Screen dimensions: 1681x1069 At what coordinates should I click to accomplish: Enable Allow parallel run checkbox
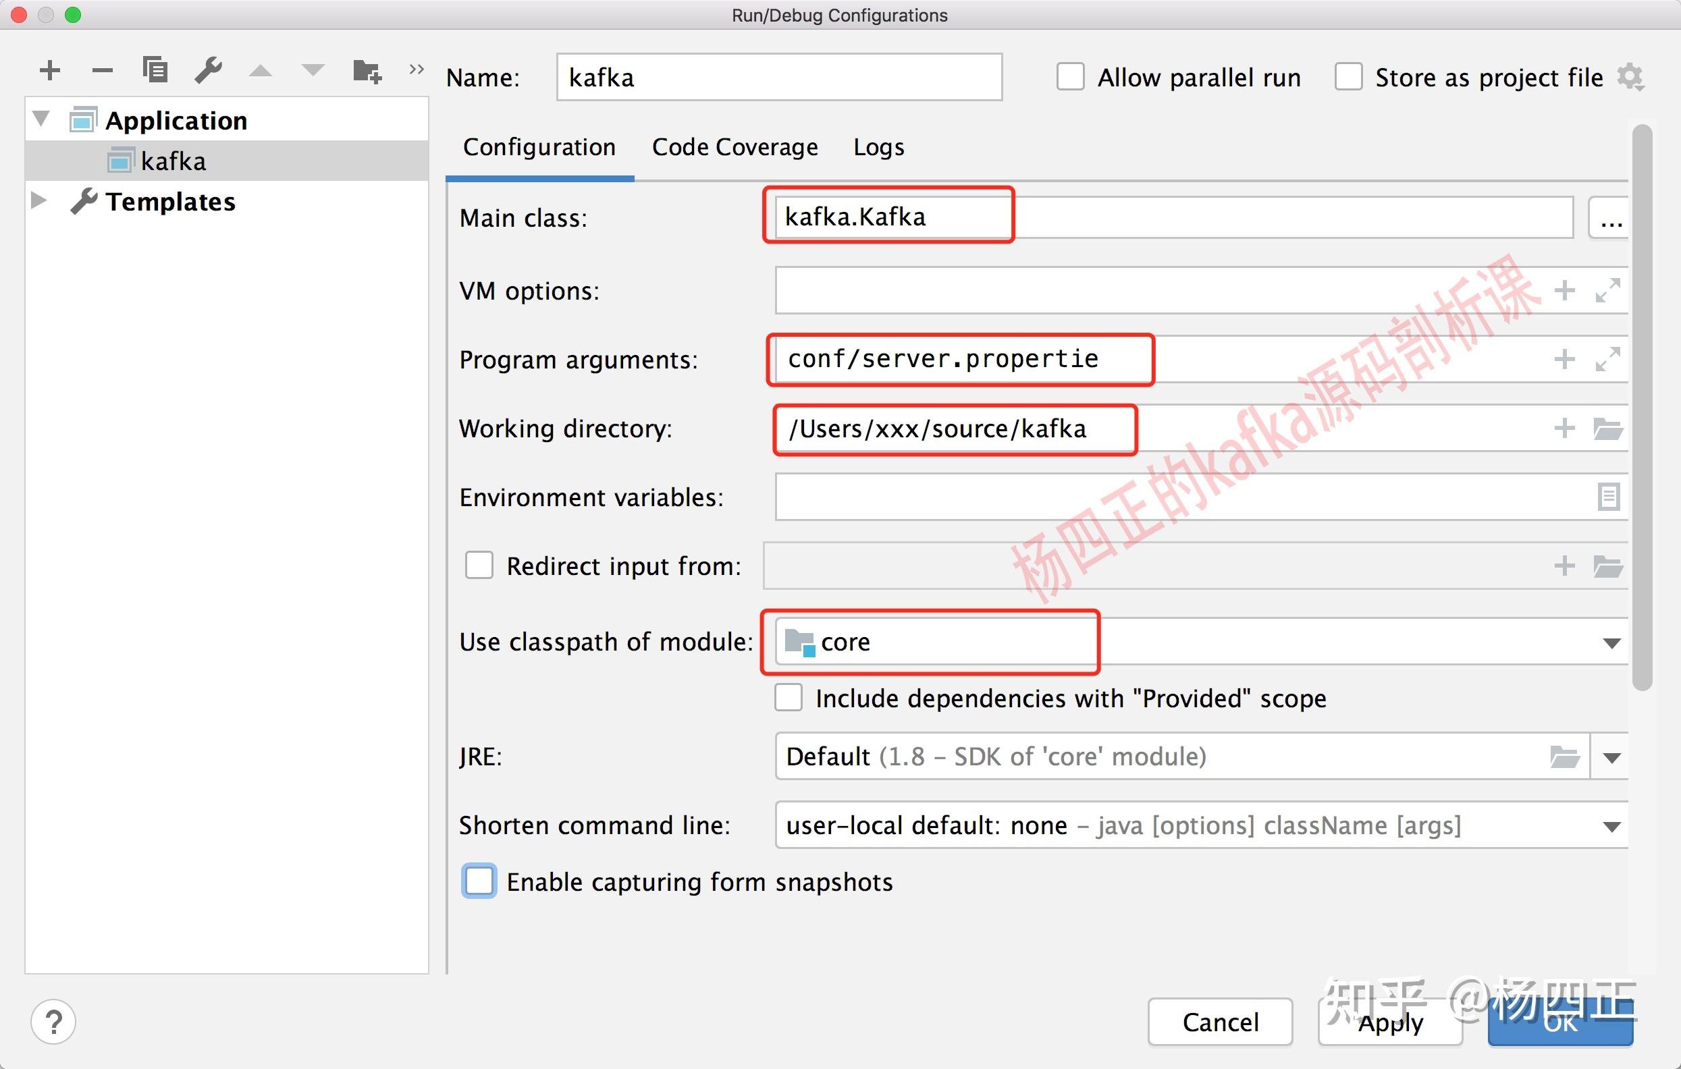1070,77
